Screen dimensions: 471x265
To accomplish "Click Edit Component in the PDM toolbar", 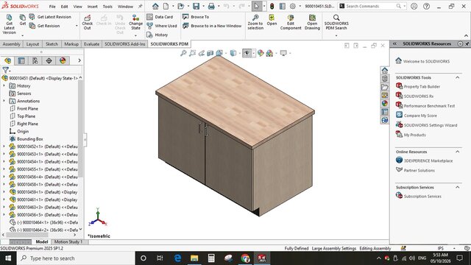I will coord(291,23).
